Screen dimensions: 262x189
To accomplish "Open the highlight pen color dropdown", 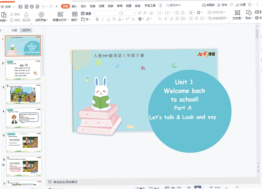I will (x=151, y=19).
